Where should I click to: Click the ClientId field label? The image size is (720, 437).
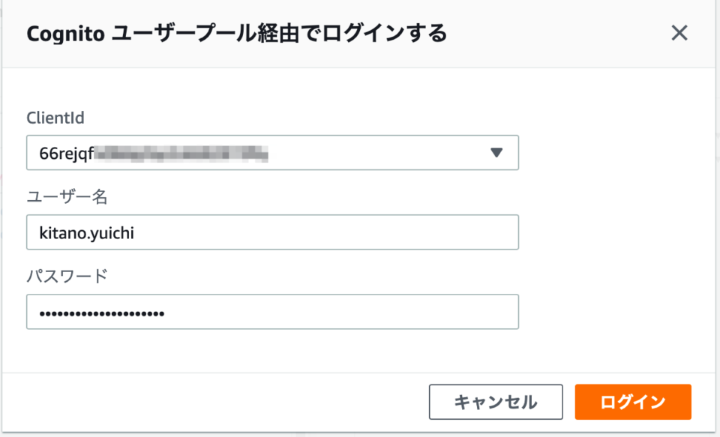pos(55,118)
